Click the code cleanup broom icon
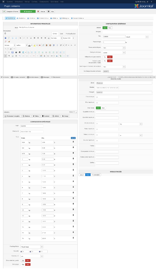 9,42
